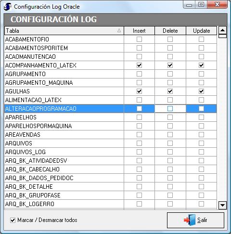Check Update box for ARQUIVOS_LOG
Screen dimensions: 231x234
(201, 152)
